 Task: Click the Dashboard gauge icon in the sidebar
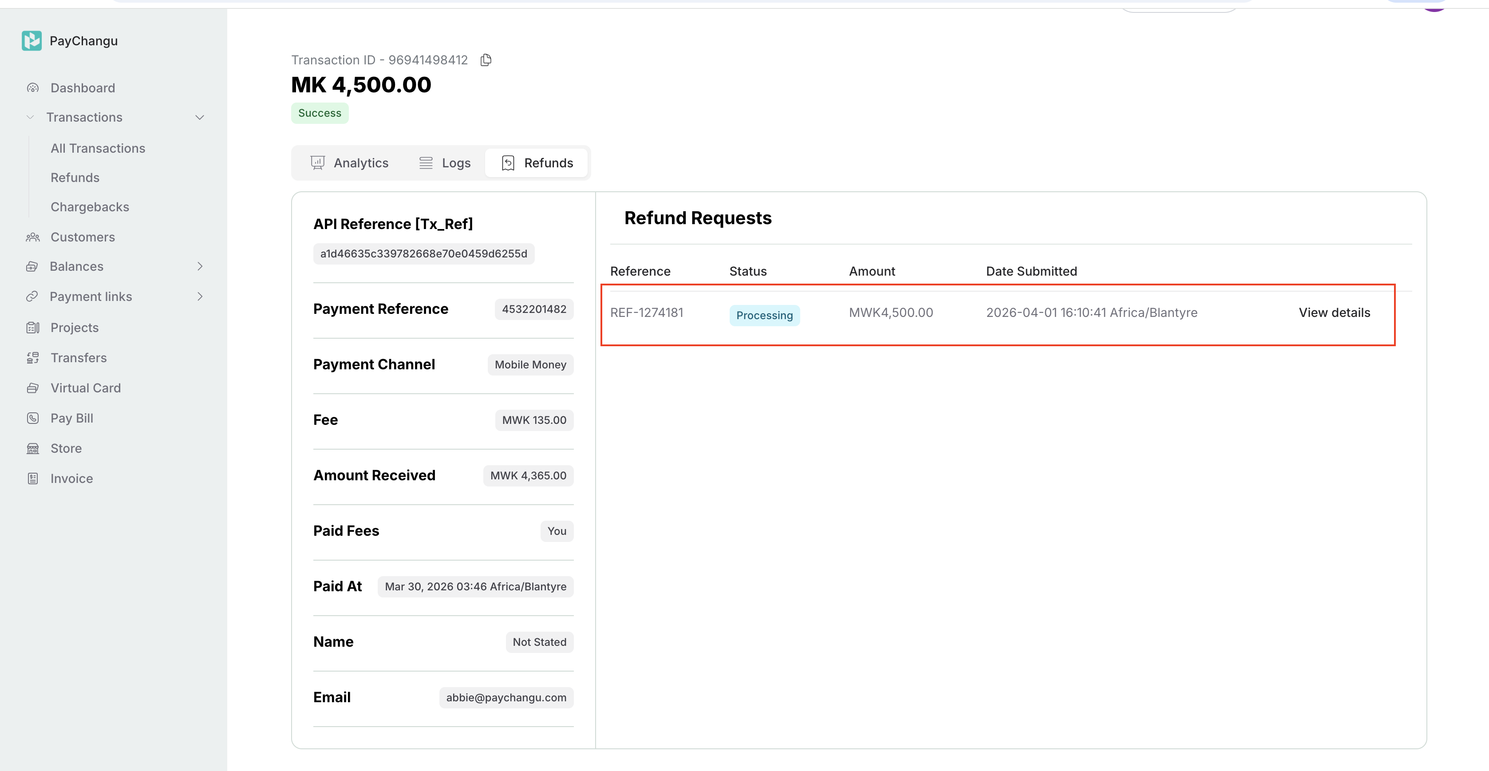click(x=33, y=88)
